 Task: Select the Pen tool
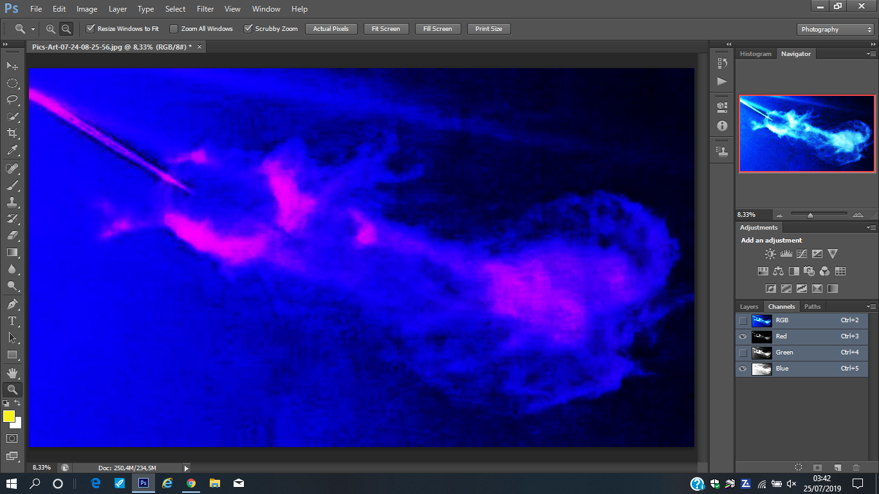coord(12,304)
